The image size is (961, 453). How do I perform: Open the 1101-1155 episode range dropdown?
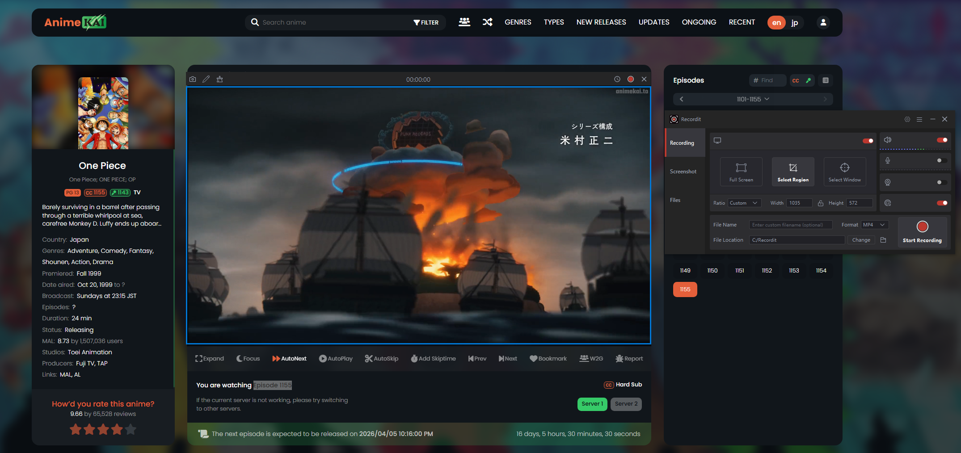tap(753, 99)
